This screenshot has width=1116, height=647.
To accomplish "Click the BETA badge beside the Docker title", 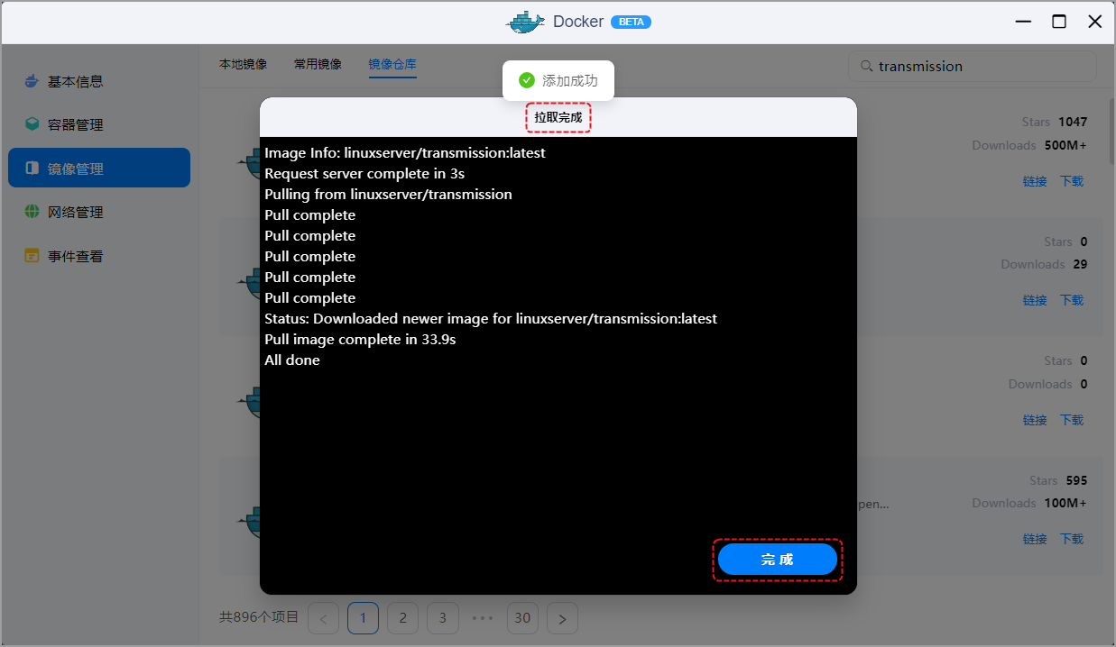I will [631, 22].
